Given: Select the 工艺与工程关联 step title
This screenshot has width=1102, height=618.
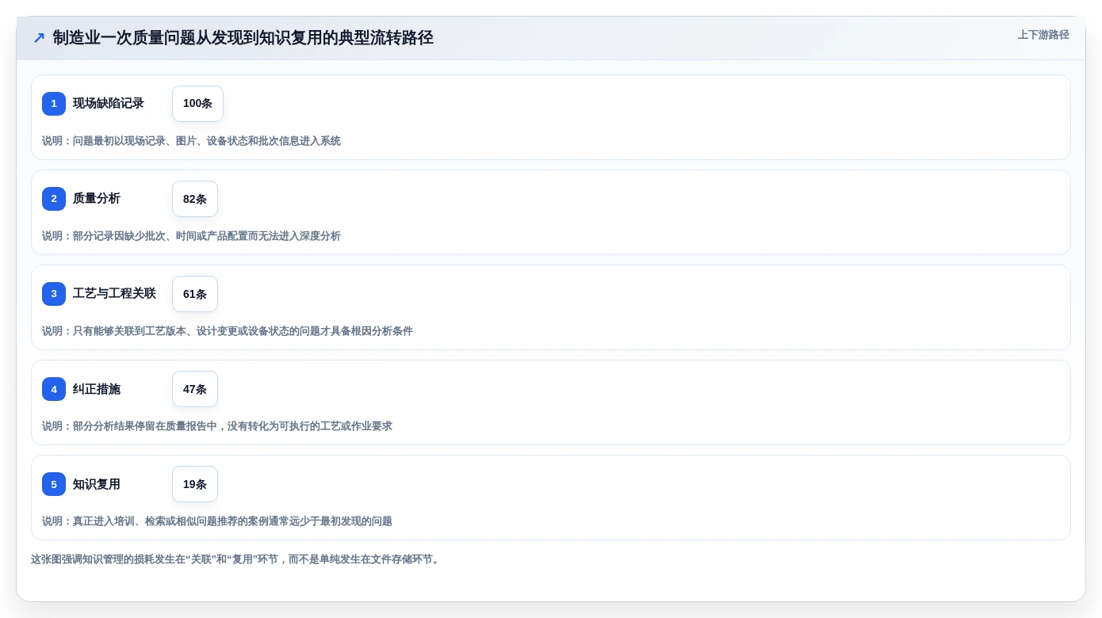Looking at the screenshot, I should [114, 294].
